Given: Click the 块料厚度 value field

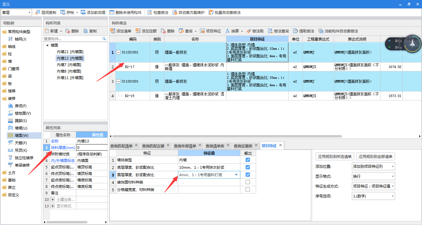Looking at the screenshot, I should pyautogui.click(x=92, y=148).
